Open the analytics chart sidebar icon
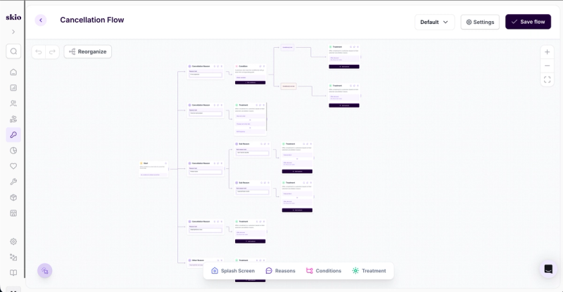This screenshot has width=563, height=292. point(13,88)
